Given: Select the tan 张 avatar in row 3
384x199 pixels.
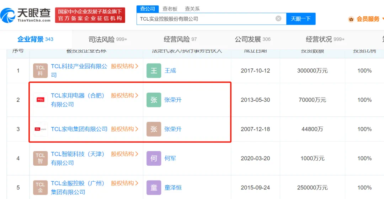Looking at the screenshot, I should (x=154, y=129).
